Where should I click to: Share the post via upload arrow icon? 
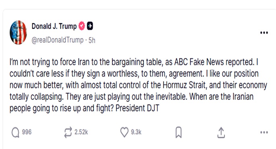221,132
